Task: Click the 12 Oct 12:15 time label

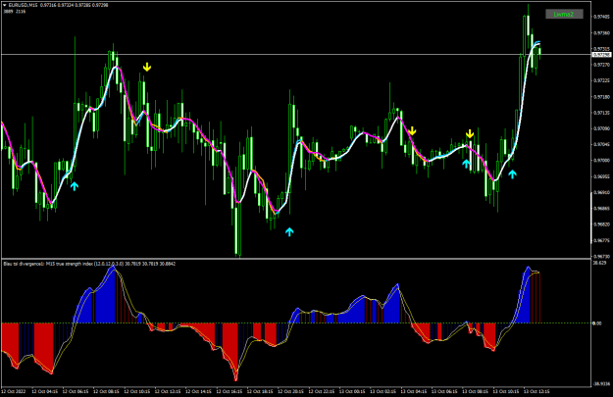Action: click(x=168, y=391)
